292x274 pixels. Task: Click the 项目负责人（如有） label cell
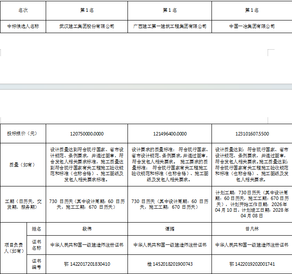[14, 248]
